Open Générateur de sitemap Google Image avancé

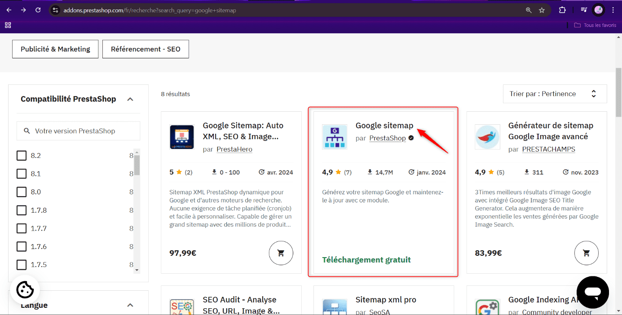[551, 131]
